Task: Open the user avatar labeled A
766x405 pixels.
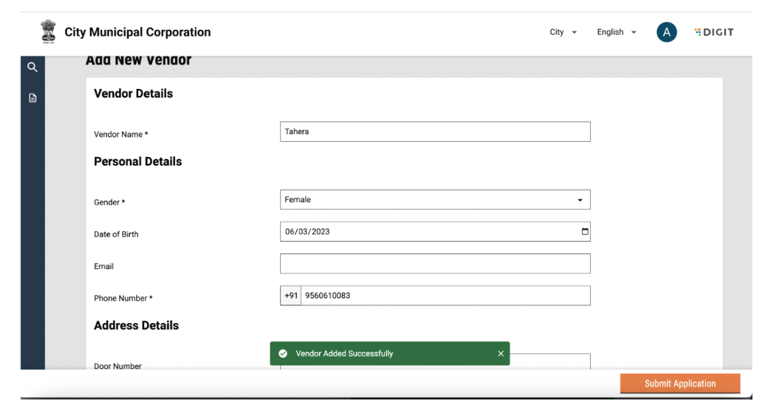Action: tap(666, 32)
